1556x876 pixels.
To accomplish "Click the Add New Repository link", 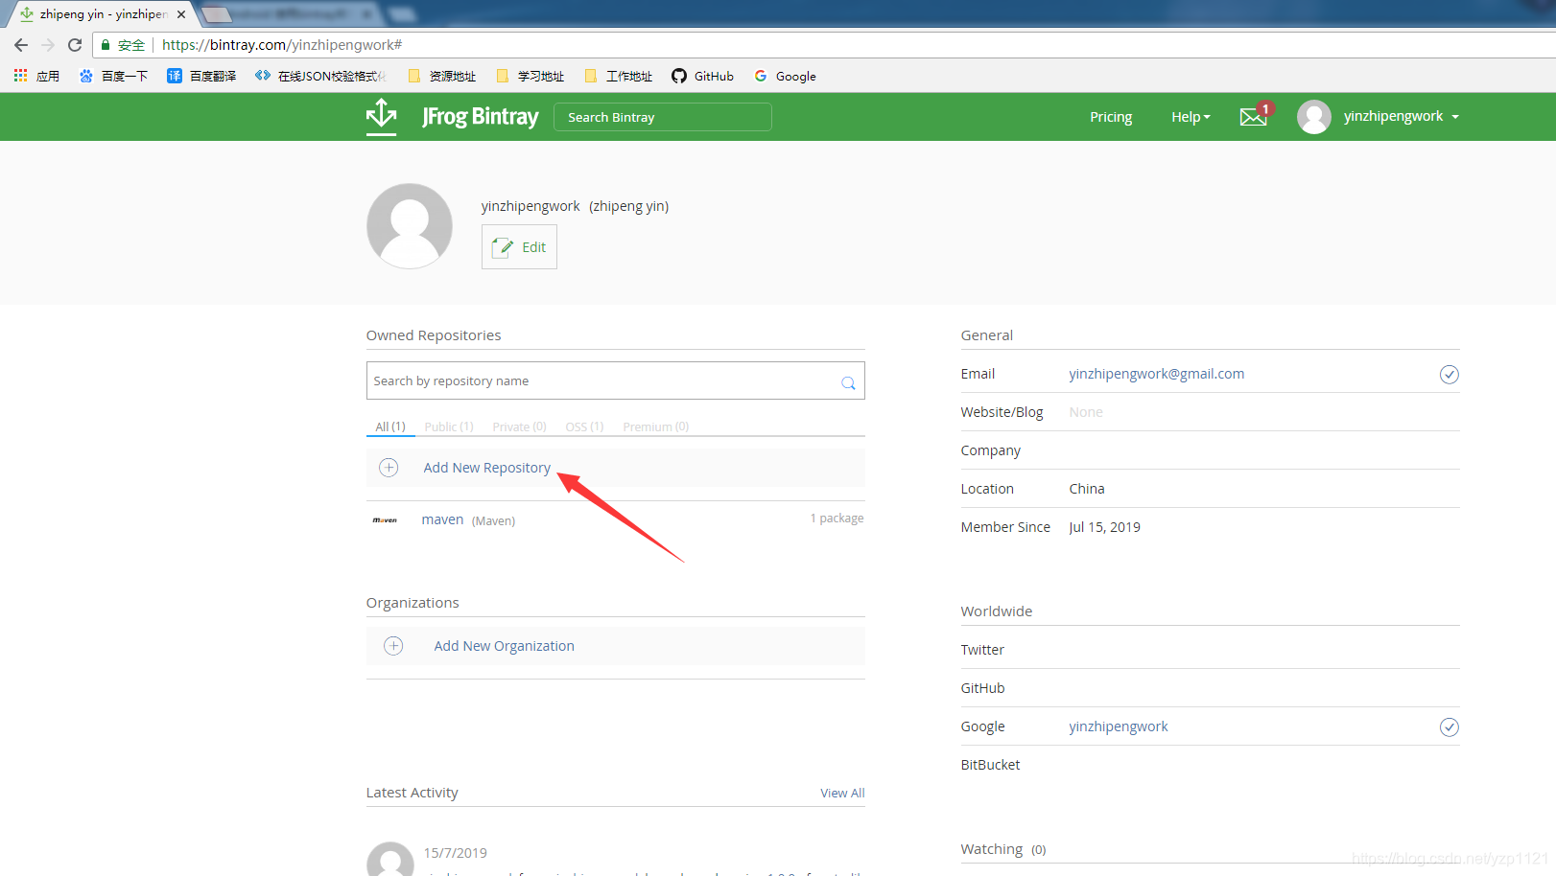I will click(487, 468).
